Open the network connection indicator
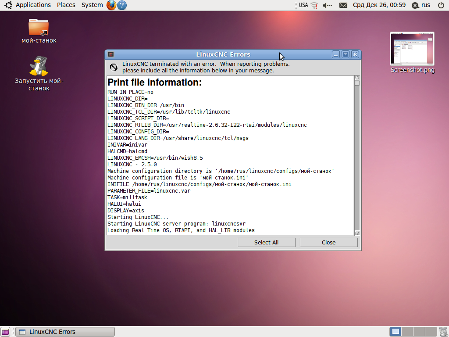 [314, 5]
